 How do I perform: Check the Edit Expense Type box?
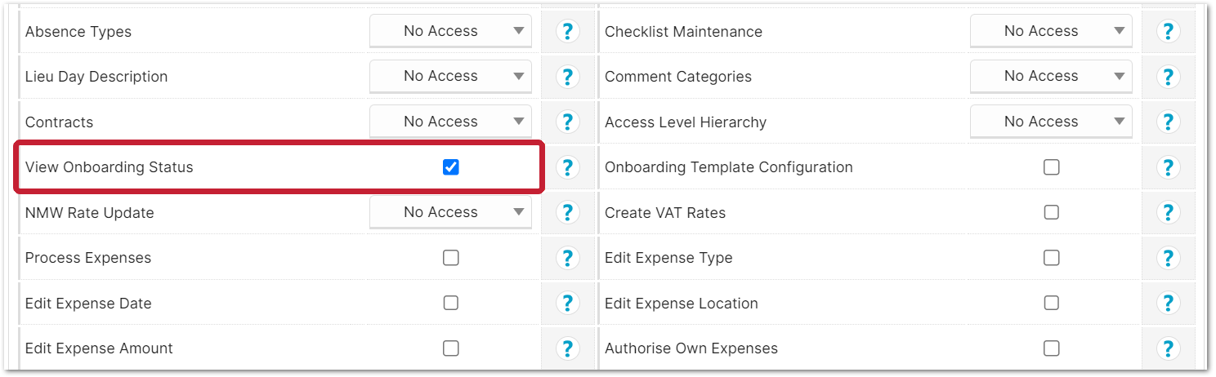(1051, 258)
